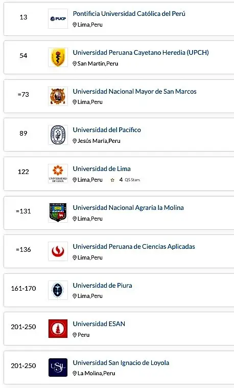Viewport: 234px width, 388px height.
Task: Click the Cayetano Heredia yellow shield logo
Action: pyautogui.click(x=58, y=57)
